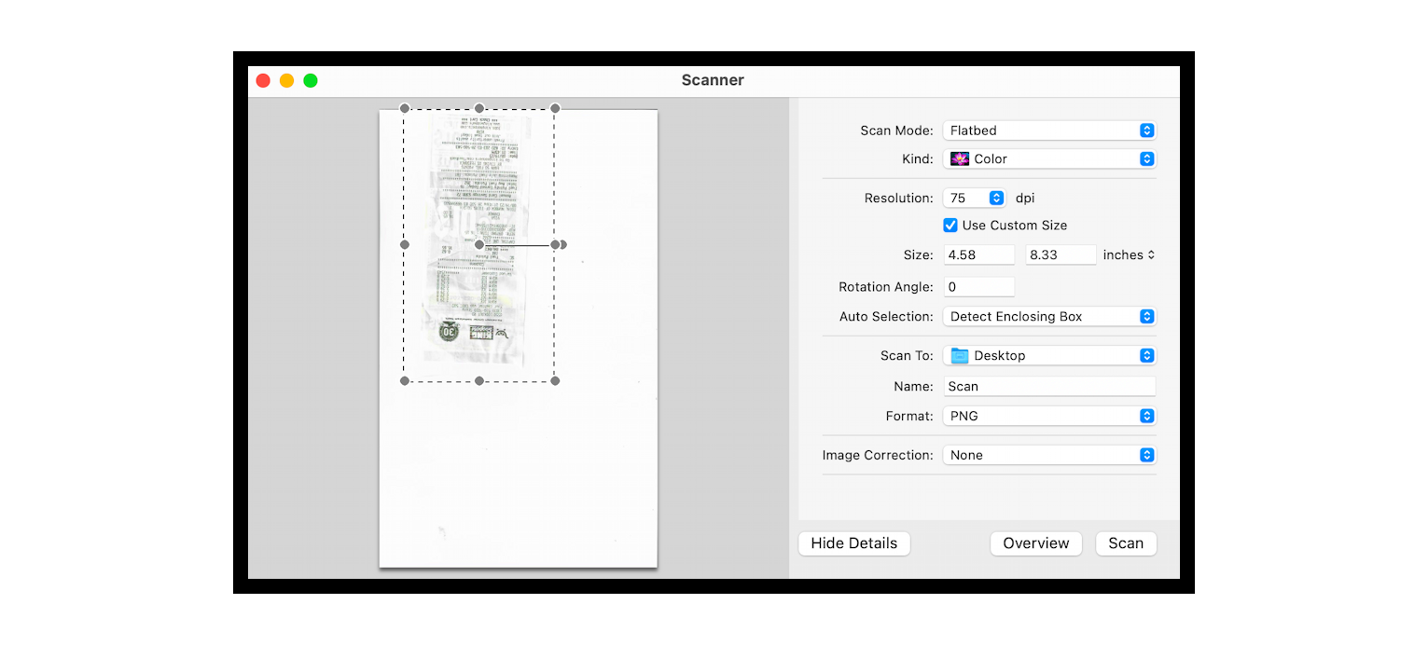Open the Image Correction dropdown
Image resolution: width=1428 pixels, height=645 pixels.
1049,455
